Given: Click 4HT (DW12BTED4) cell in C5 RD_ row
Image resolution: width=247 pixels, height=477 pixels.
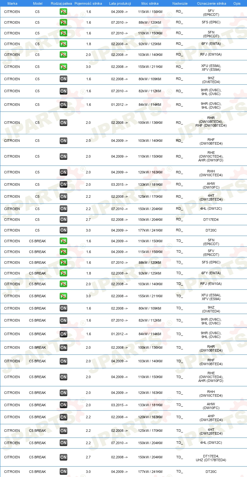Looking at the screenshot, I should [211, 197].
